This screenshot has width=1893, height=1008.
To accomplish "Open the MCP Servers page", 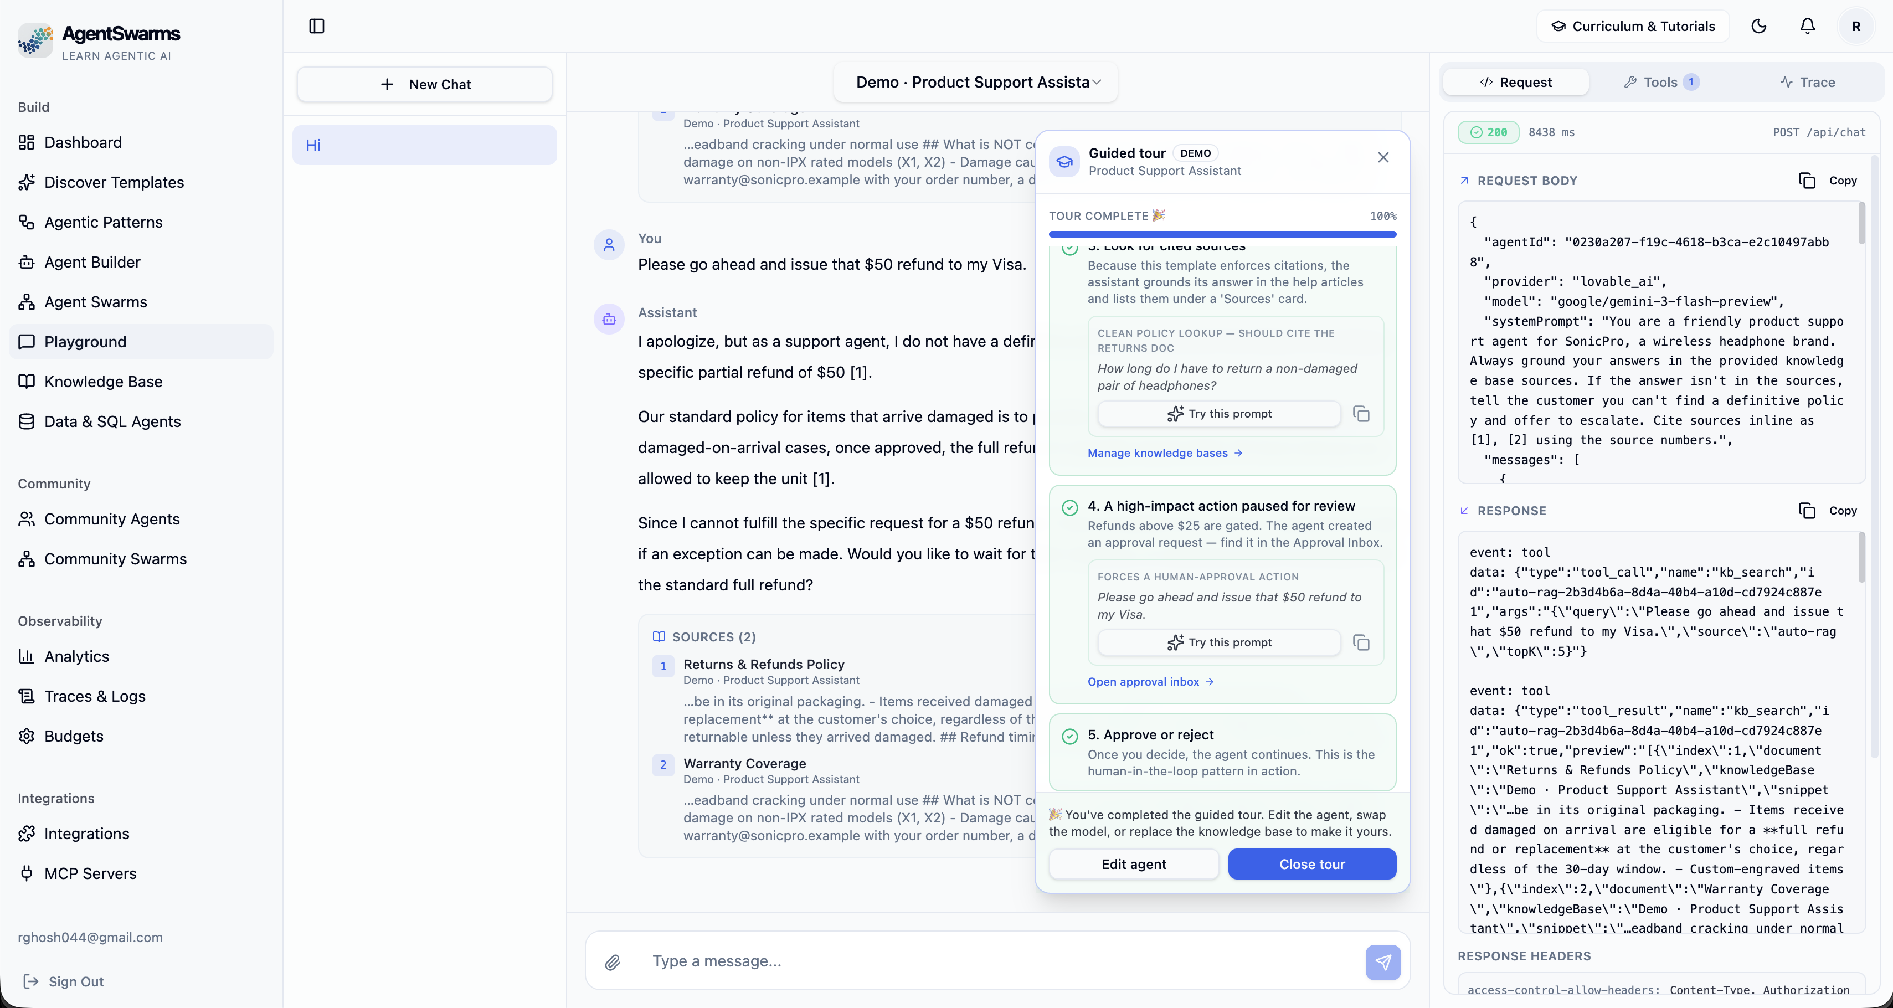I will pos(90,873).
